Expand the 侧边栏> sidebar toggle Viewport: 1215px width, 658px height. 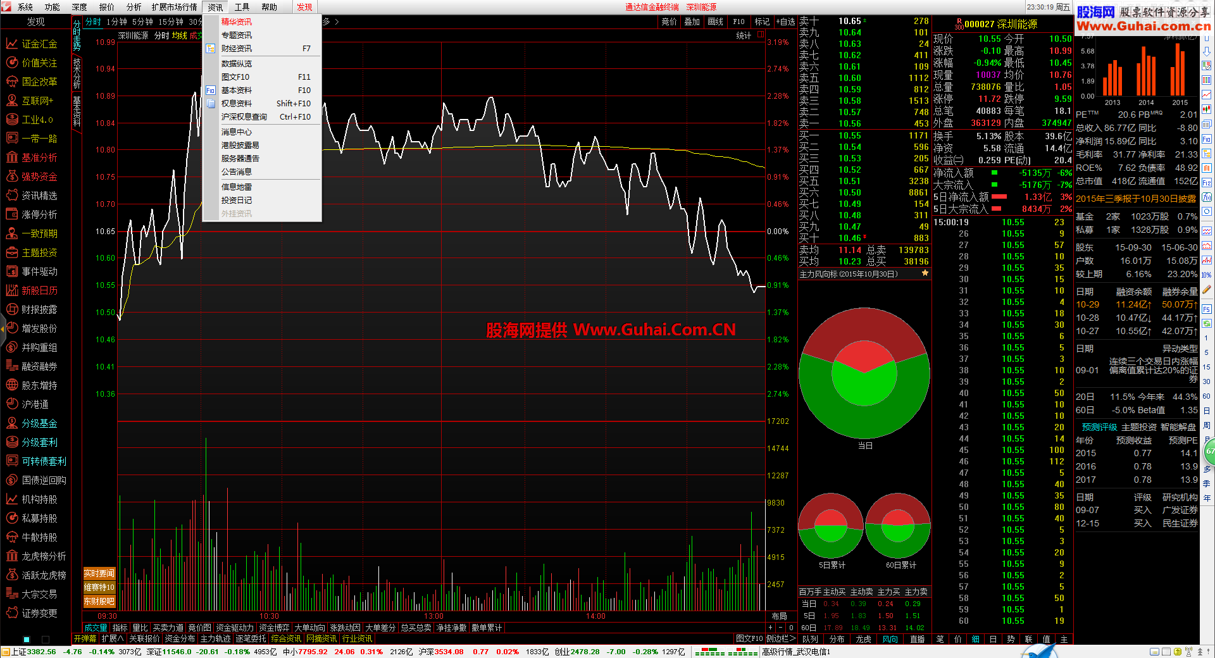[781, 638]
